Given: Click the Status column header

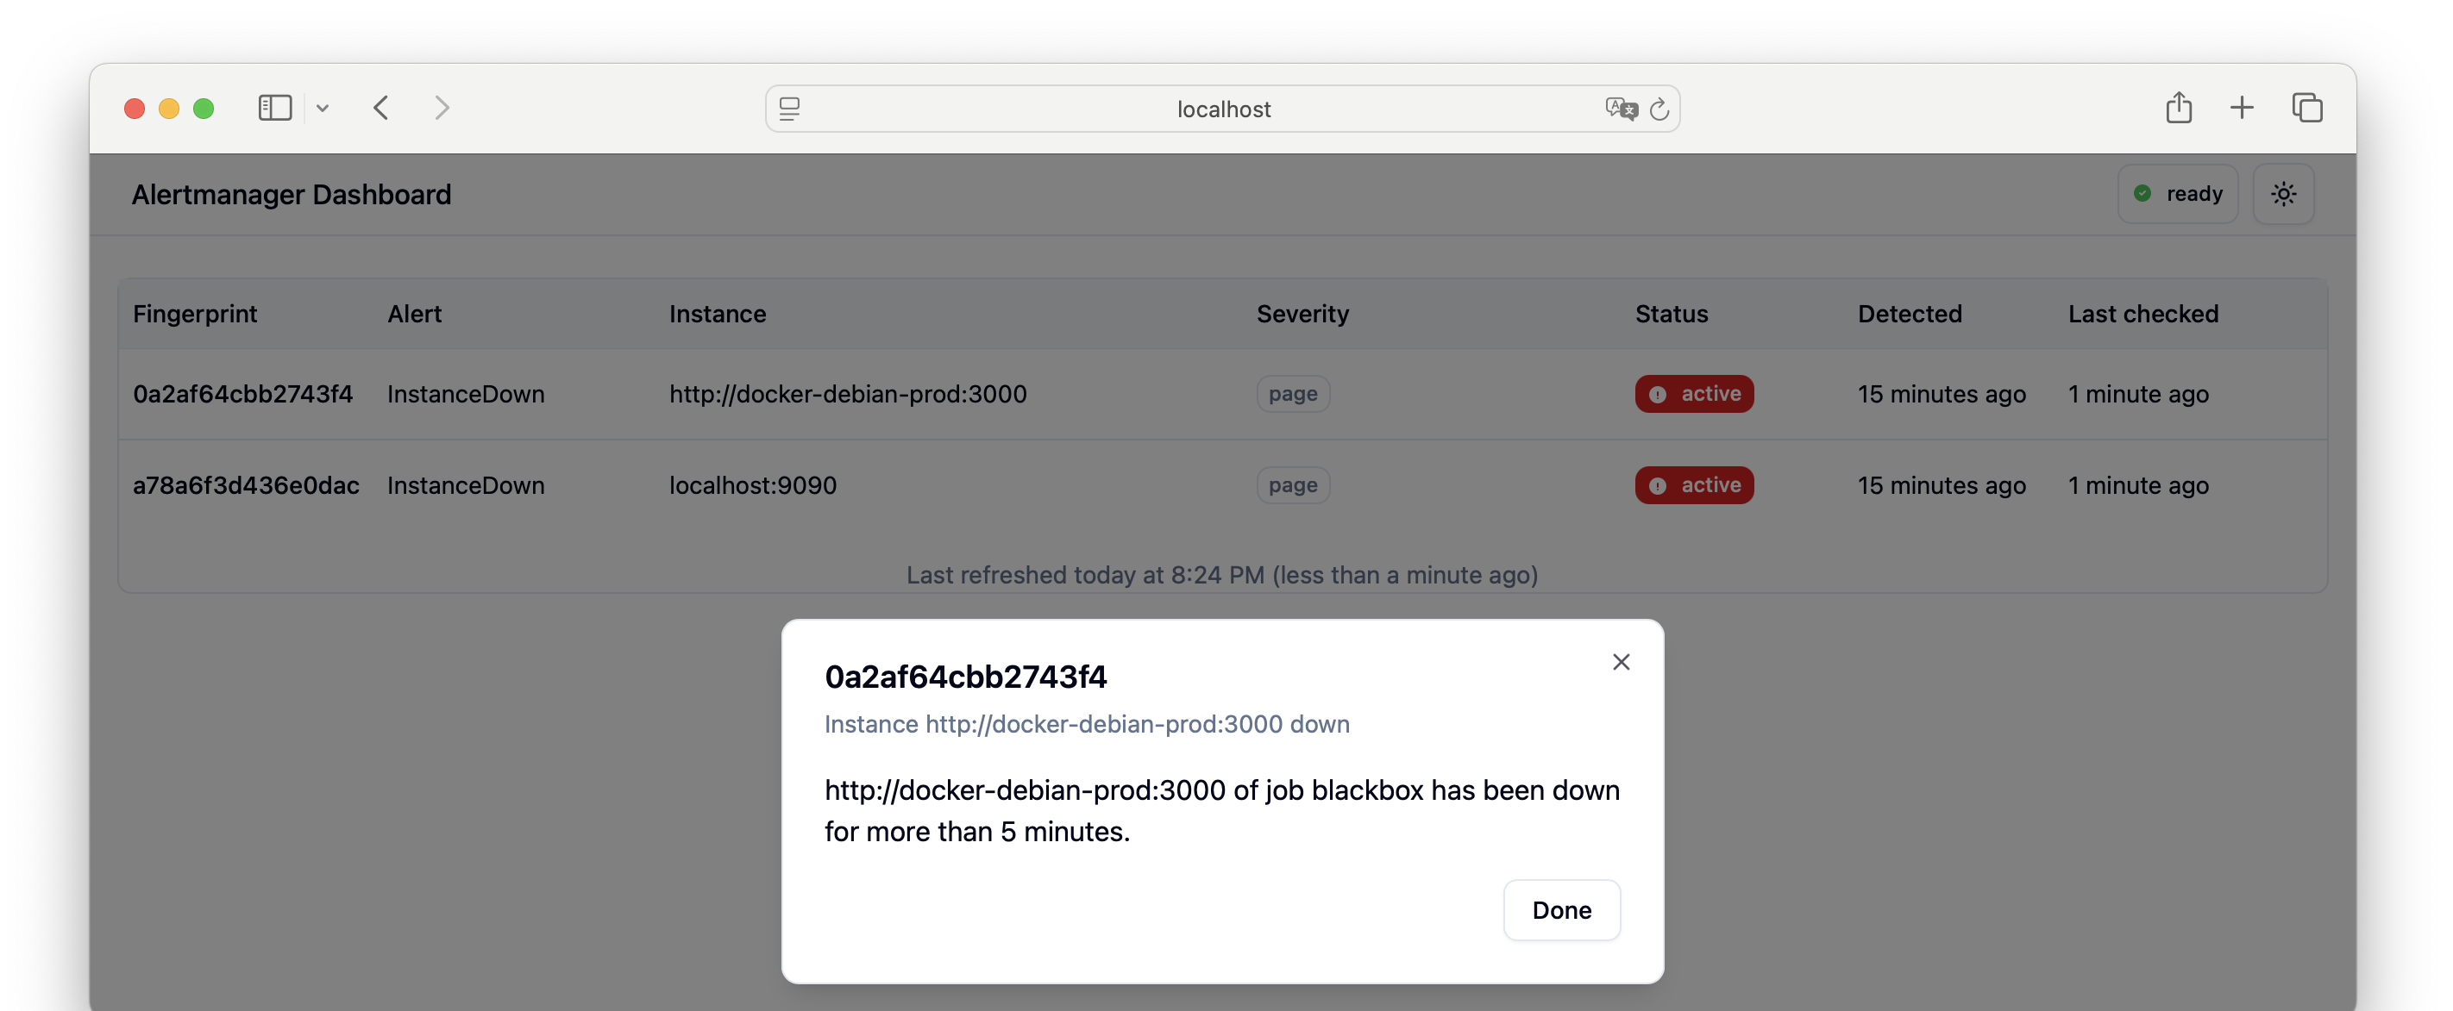Looking at the screenshot, I should tap(1672, 314).
